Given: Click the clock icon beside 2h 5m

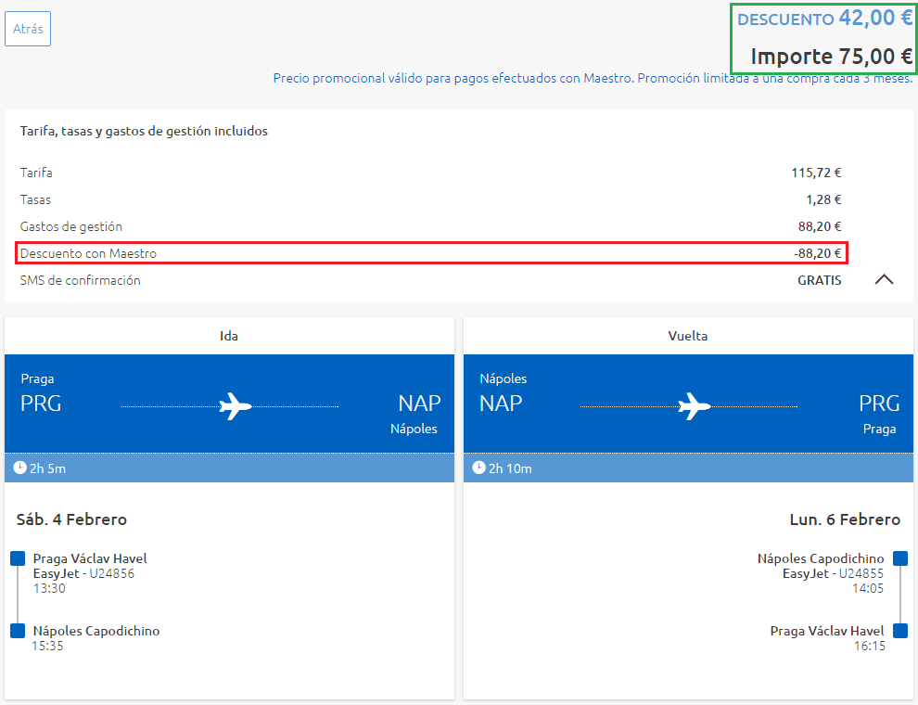Looking at the screenshot, I should [x=19, y=468].
